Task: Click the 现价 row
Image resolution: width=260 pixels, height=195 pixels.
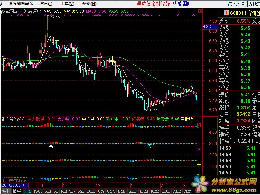Action: click(x=239, y=95)
